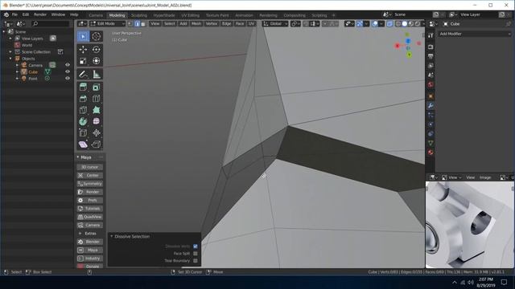
Task: Enable vertex select mode
Action: pos(130,23)
